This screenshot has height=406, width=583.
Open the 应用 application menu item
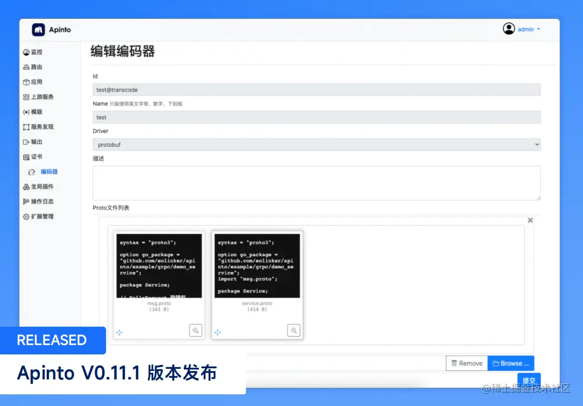tap(33, 82)
